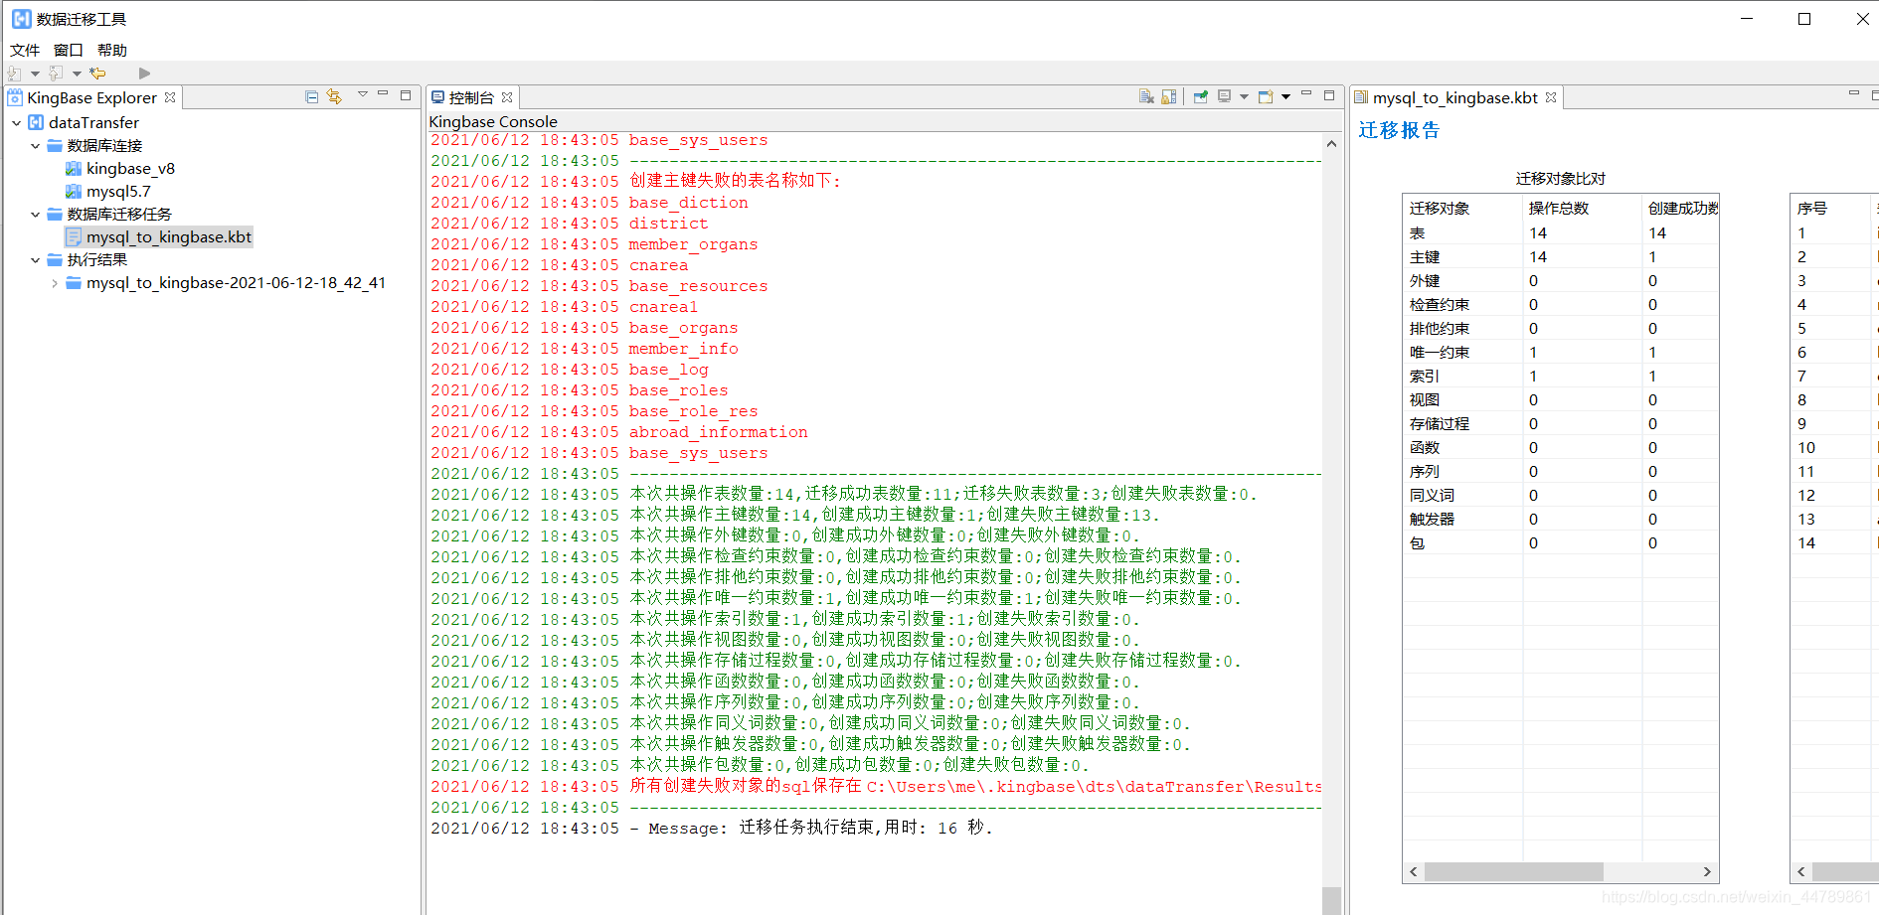Screen dimensions: 1879x915
Task: Click the 数据迁移工具 app title icon
Action: [21, 19]
